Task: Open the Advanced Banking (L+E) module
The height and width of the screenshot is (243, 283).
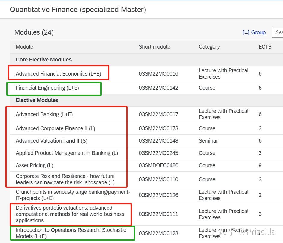Action: pyautogui.click(x=44, y=114)
